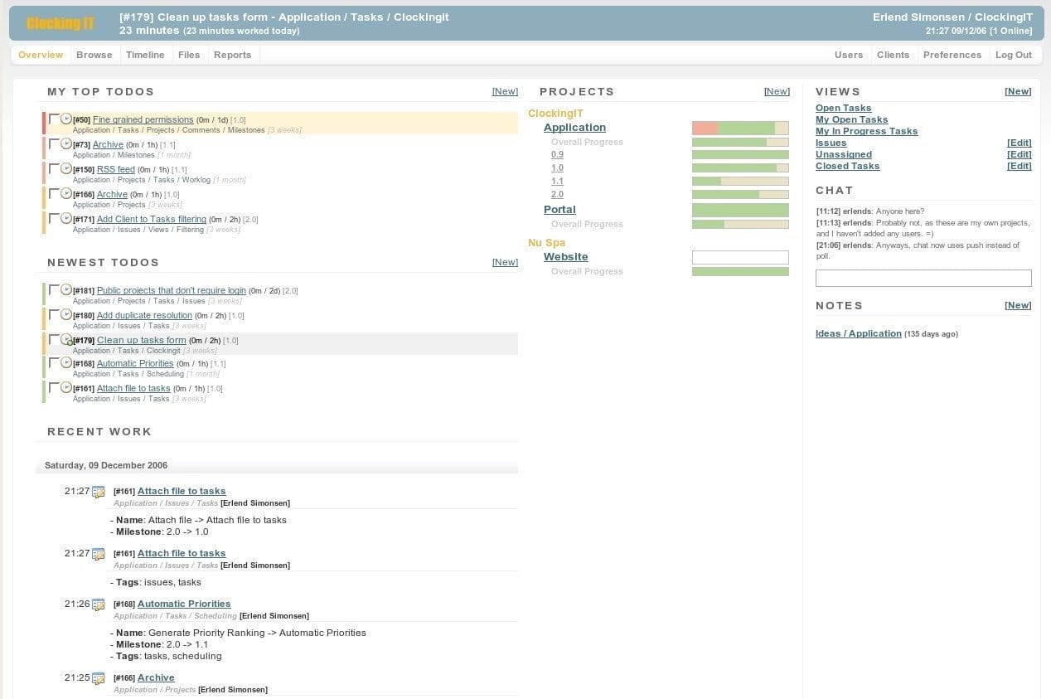Start the clock on task #50 Fine grained permissions
Screen dimensions: 1051x699
(66, 119)
